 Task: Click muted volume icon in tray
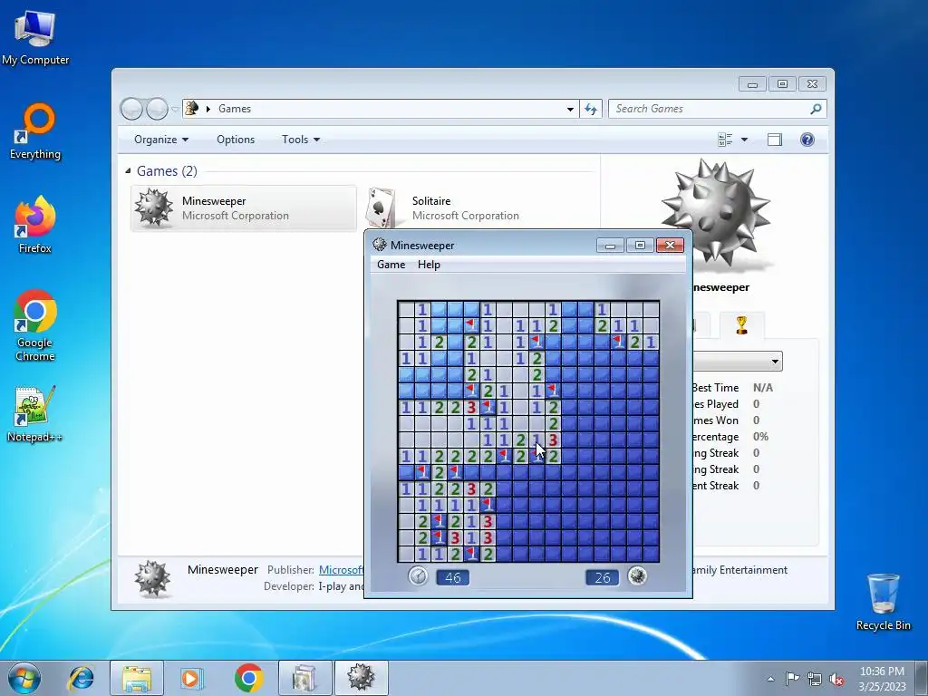[x=836, y=679]
